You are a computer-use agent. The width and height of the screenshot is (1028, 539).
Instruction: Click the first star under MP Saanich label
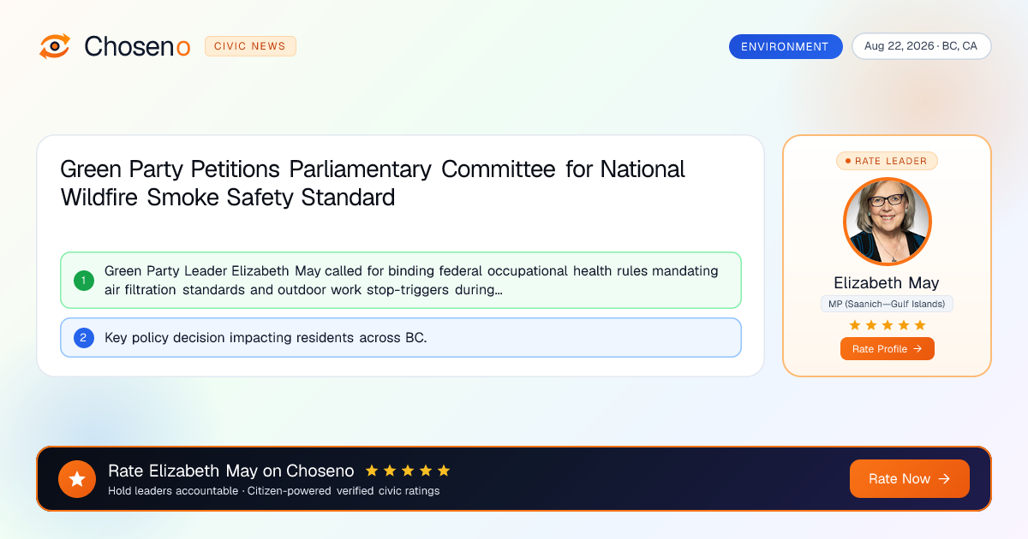(x=855, y=325)
